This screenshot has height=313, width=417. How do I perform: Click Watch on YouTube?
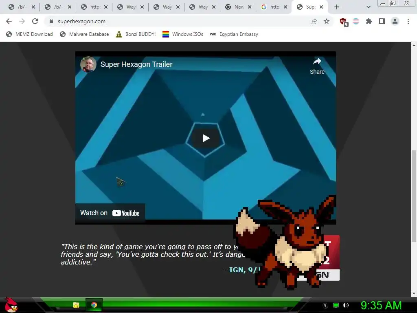tap(110, 213)
